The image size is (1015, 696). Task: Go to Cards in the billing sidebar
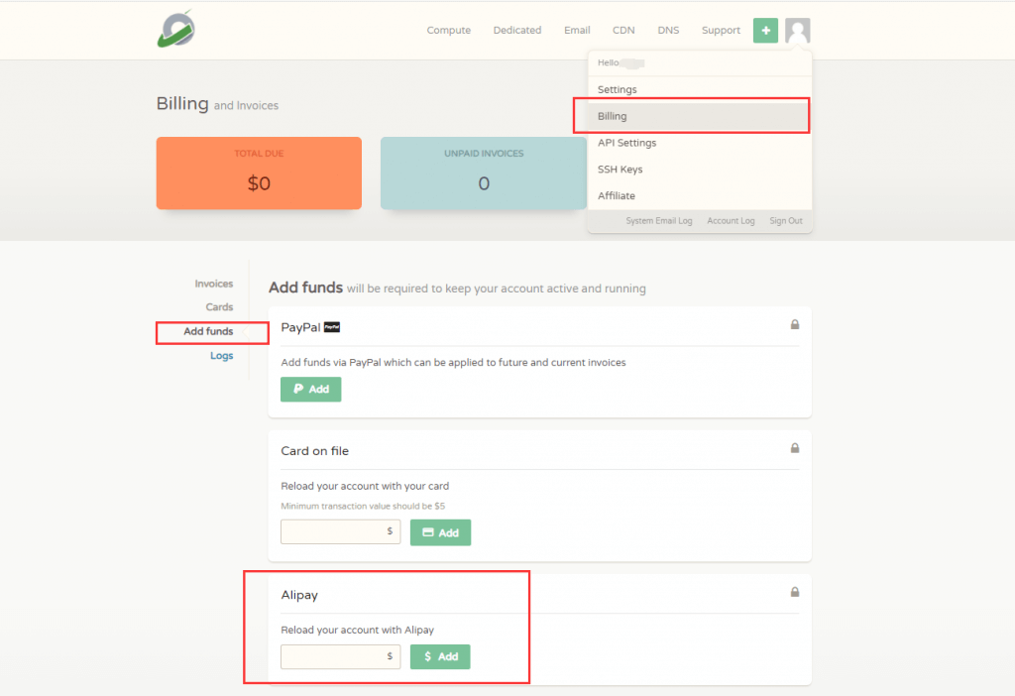(219, 307)
